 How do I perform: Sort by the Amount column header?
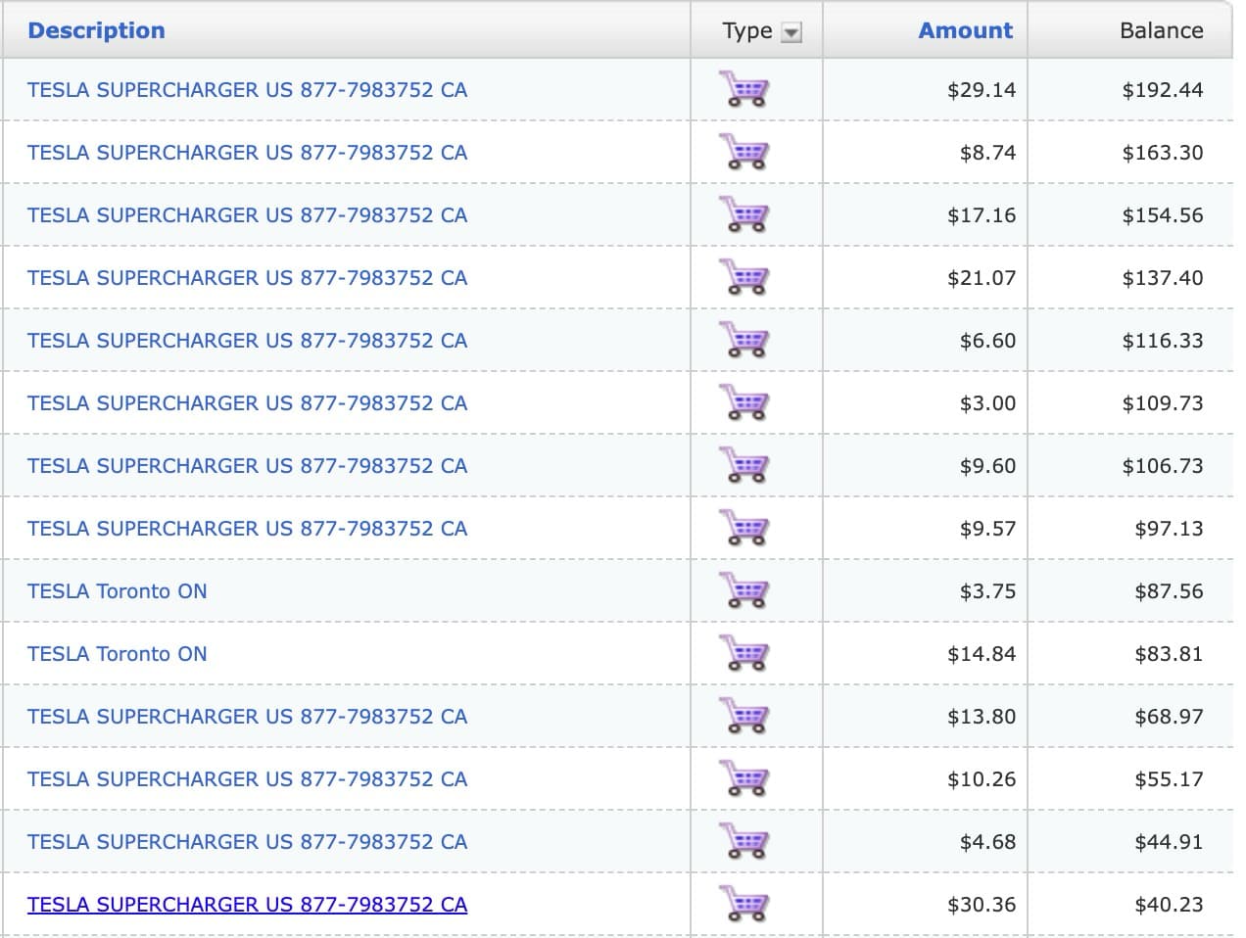click(965, 30)
